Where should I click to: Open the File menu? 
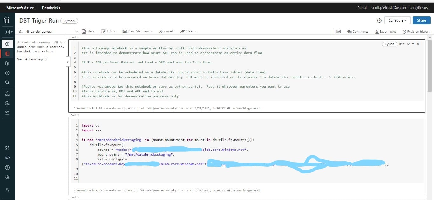tap(88, 31)
